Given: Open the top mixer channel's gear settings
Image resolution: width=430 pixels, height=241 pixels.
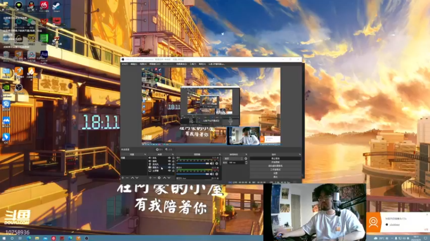Looking at the screenshot, I should [x=217, y=163].
